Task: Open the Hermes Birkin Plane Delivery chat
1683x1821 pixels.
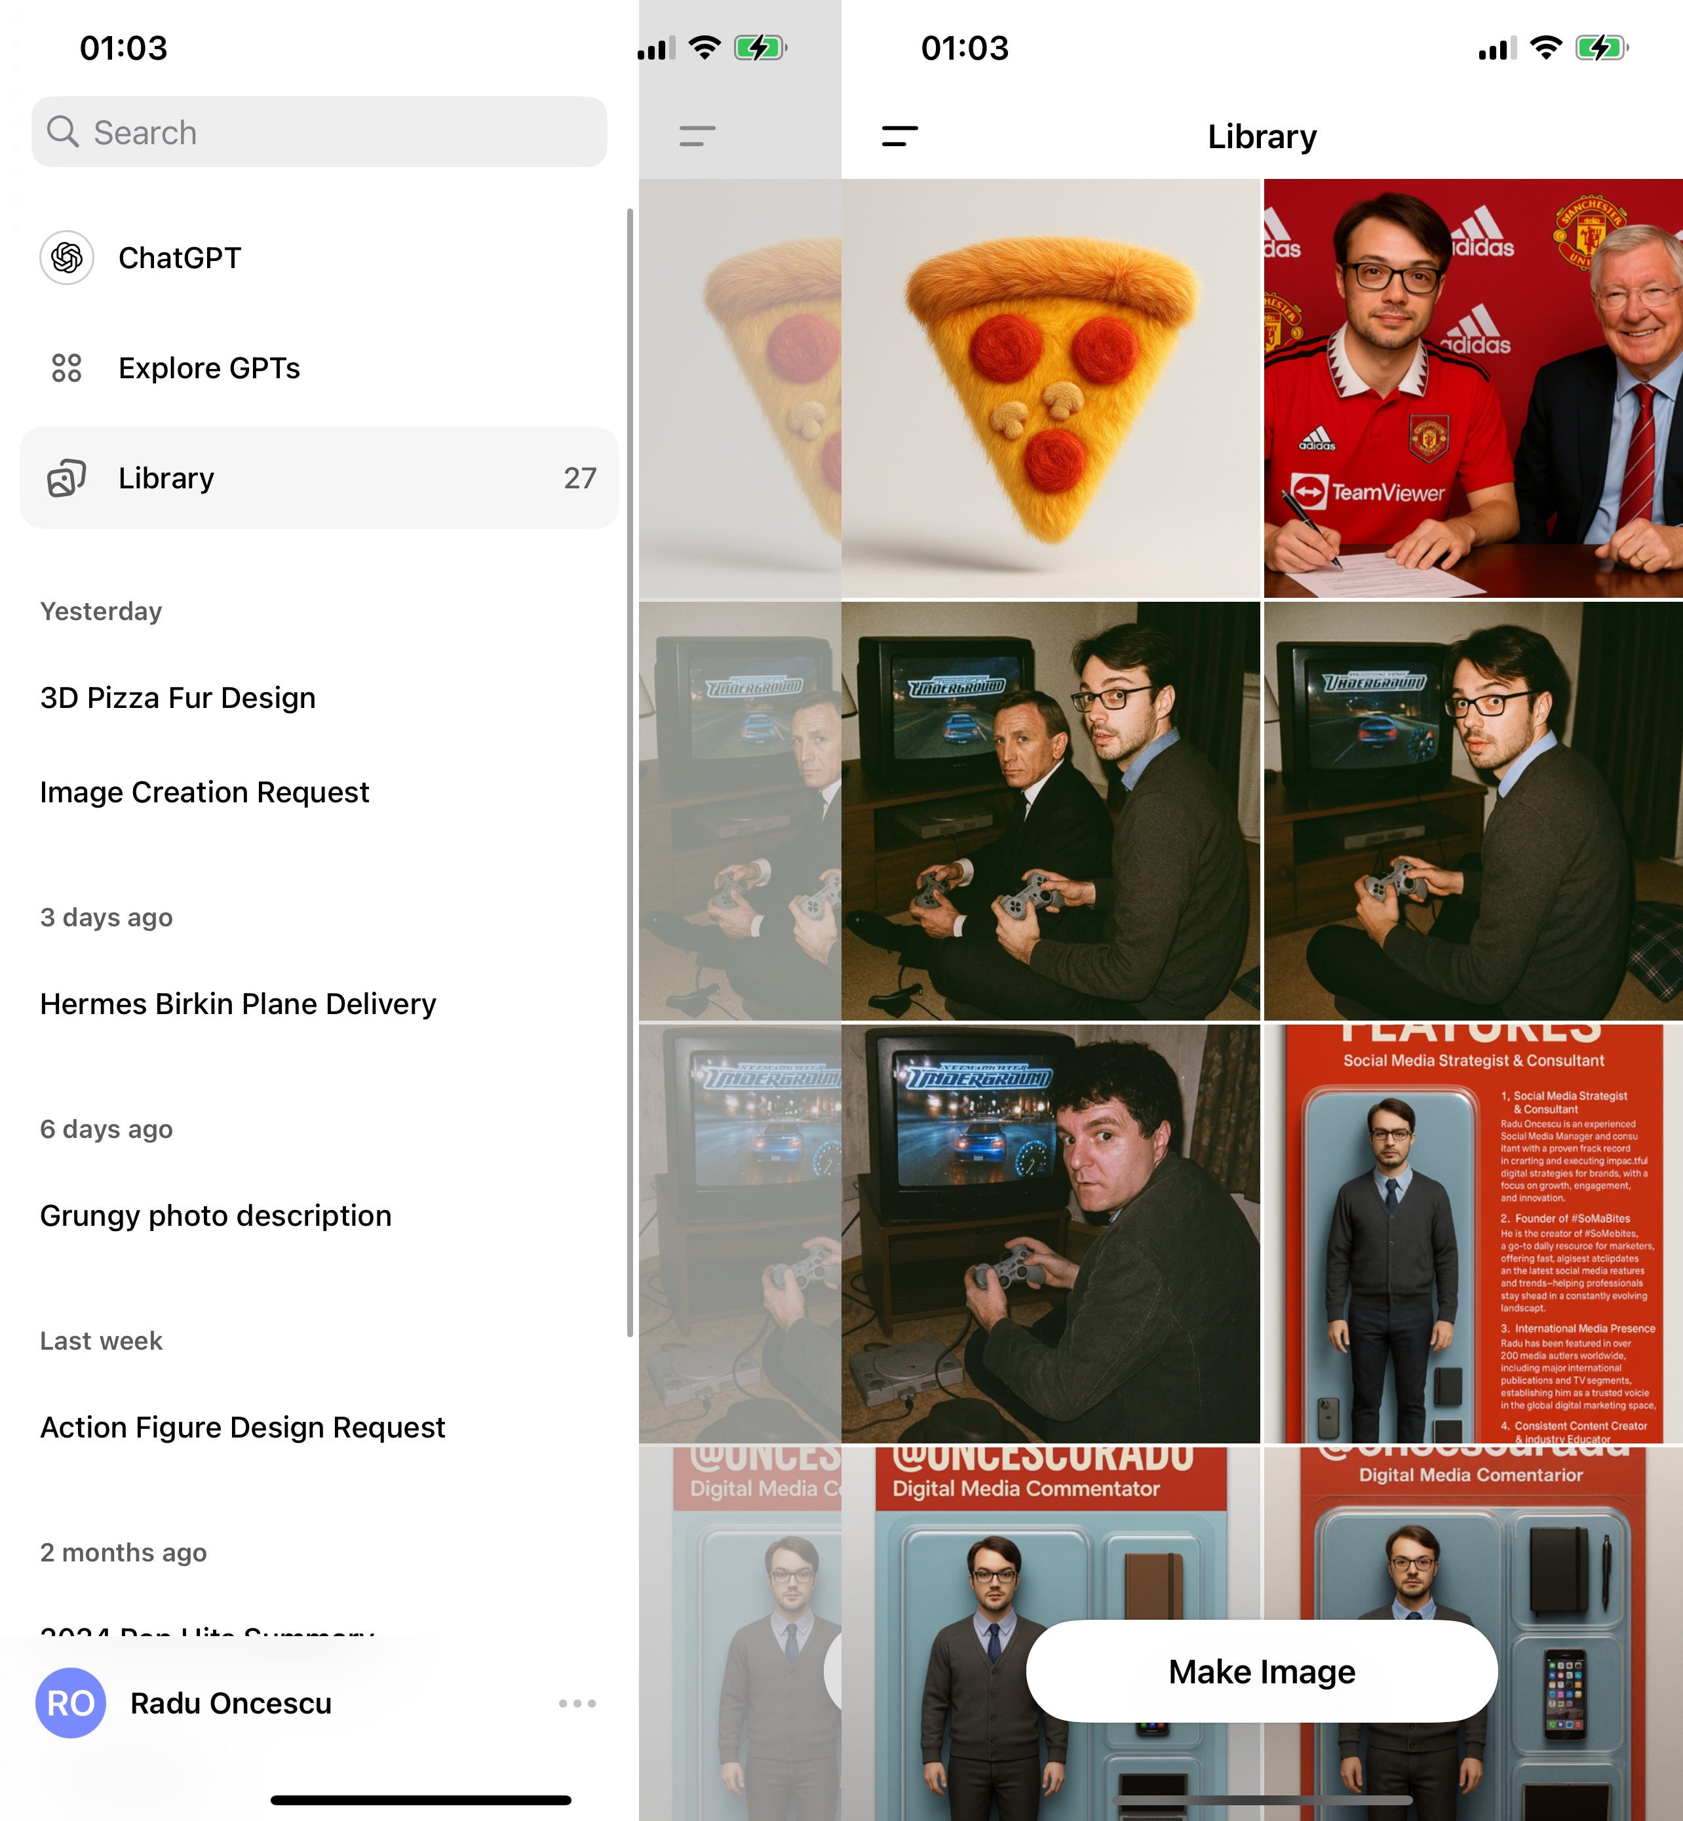Action: pyautogui.click(x=238, y=1004)
